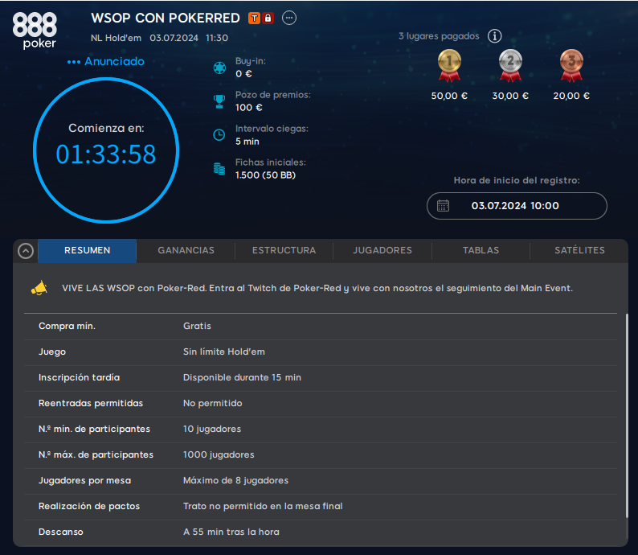Viewport: 638px width, 555px height.
Task: Click the 'Reentradas permitidas' row label
Action: tap(91, 403)
